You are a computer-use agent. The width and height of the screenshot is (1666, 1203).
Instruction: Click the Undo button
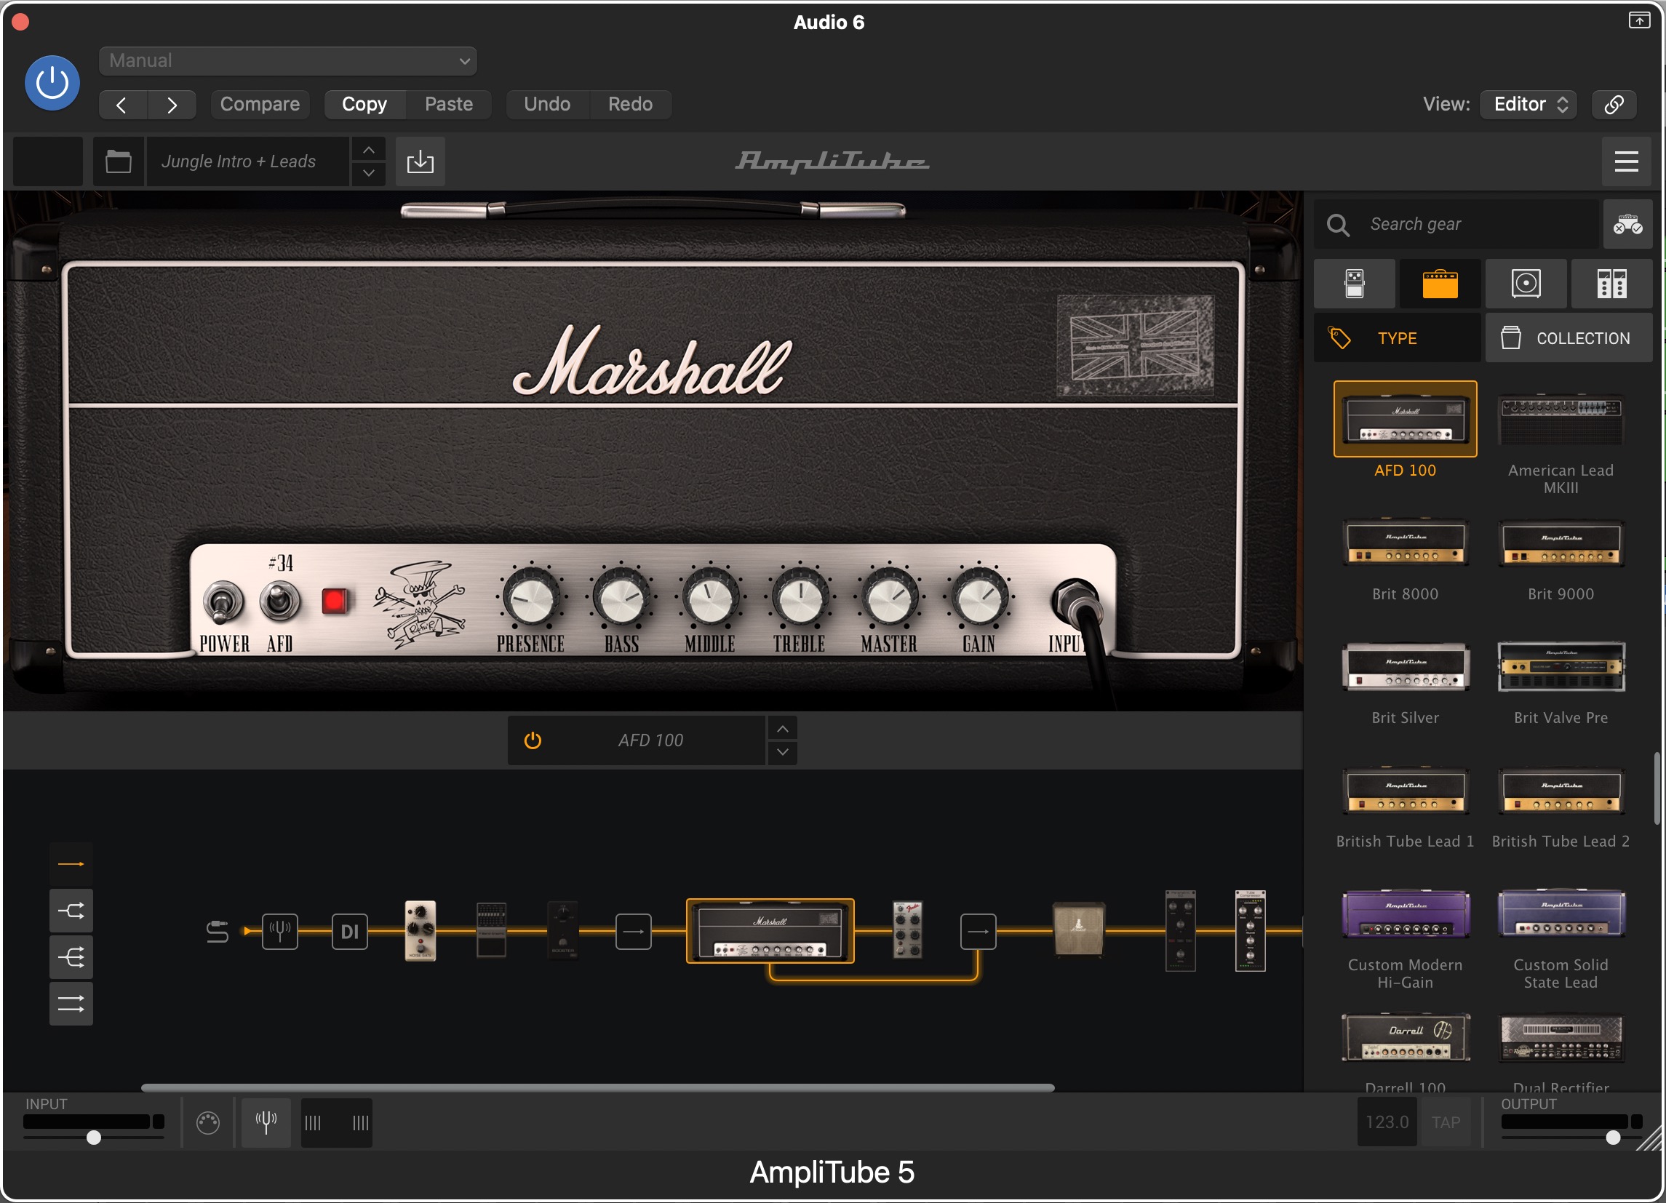click(547, 104)
